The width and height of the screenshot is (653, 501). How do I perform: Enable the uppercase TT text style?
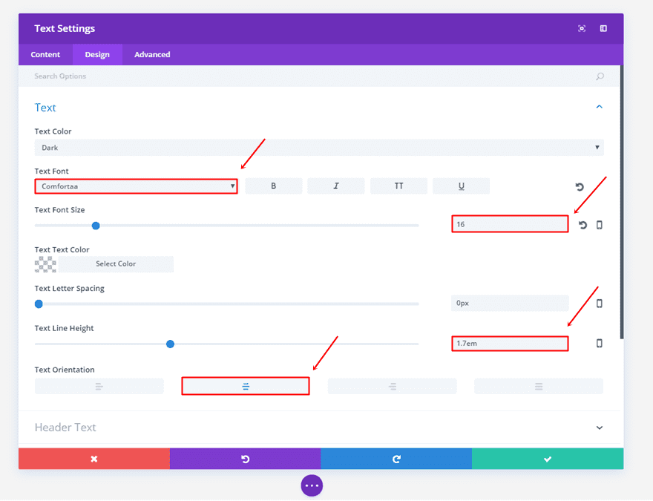(398, 186)
